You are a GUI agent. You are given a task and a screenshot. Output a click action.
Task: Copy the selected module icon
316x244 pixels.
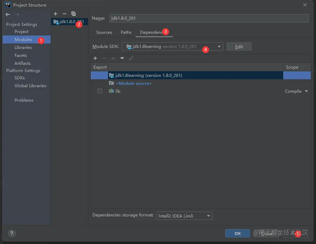73,14
